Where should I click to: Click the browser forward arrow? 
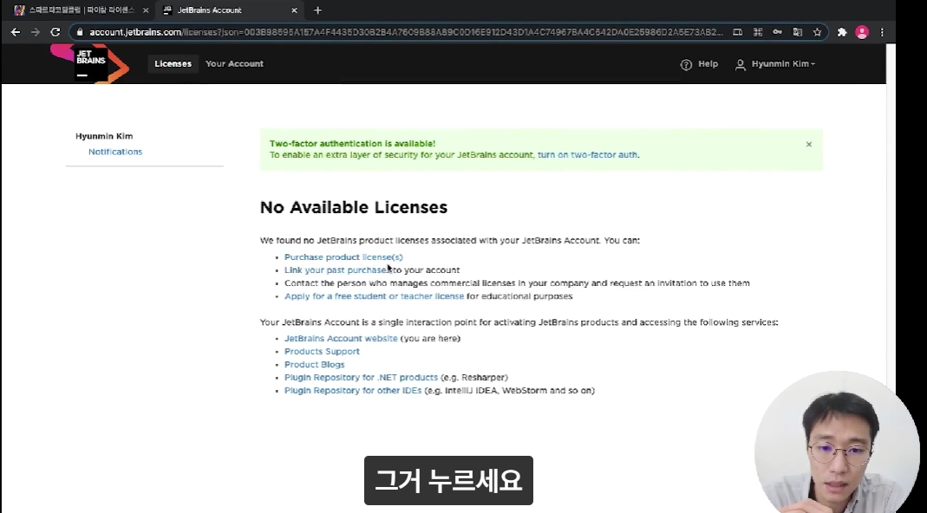click(x=36, y=33)
